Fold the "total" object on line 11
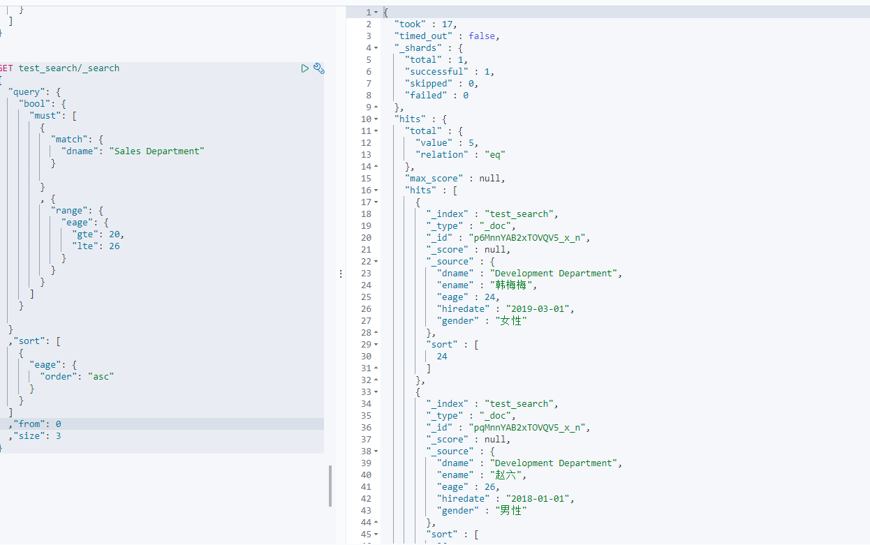The image size is (870, 545). pyautogui.click(x=376, y=131)
